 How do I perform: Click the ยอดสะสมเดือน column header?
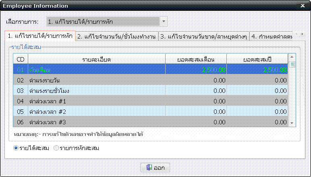point(196,59)
